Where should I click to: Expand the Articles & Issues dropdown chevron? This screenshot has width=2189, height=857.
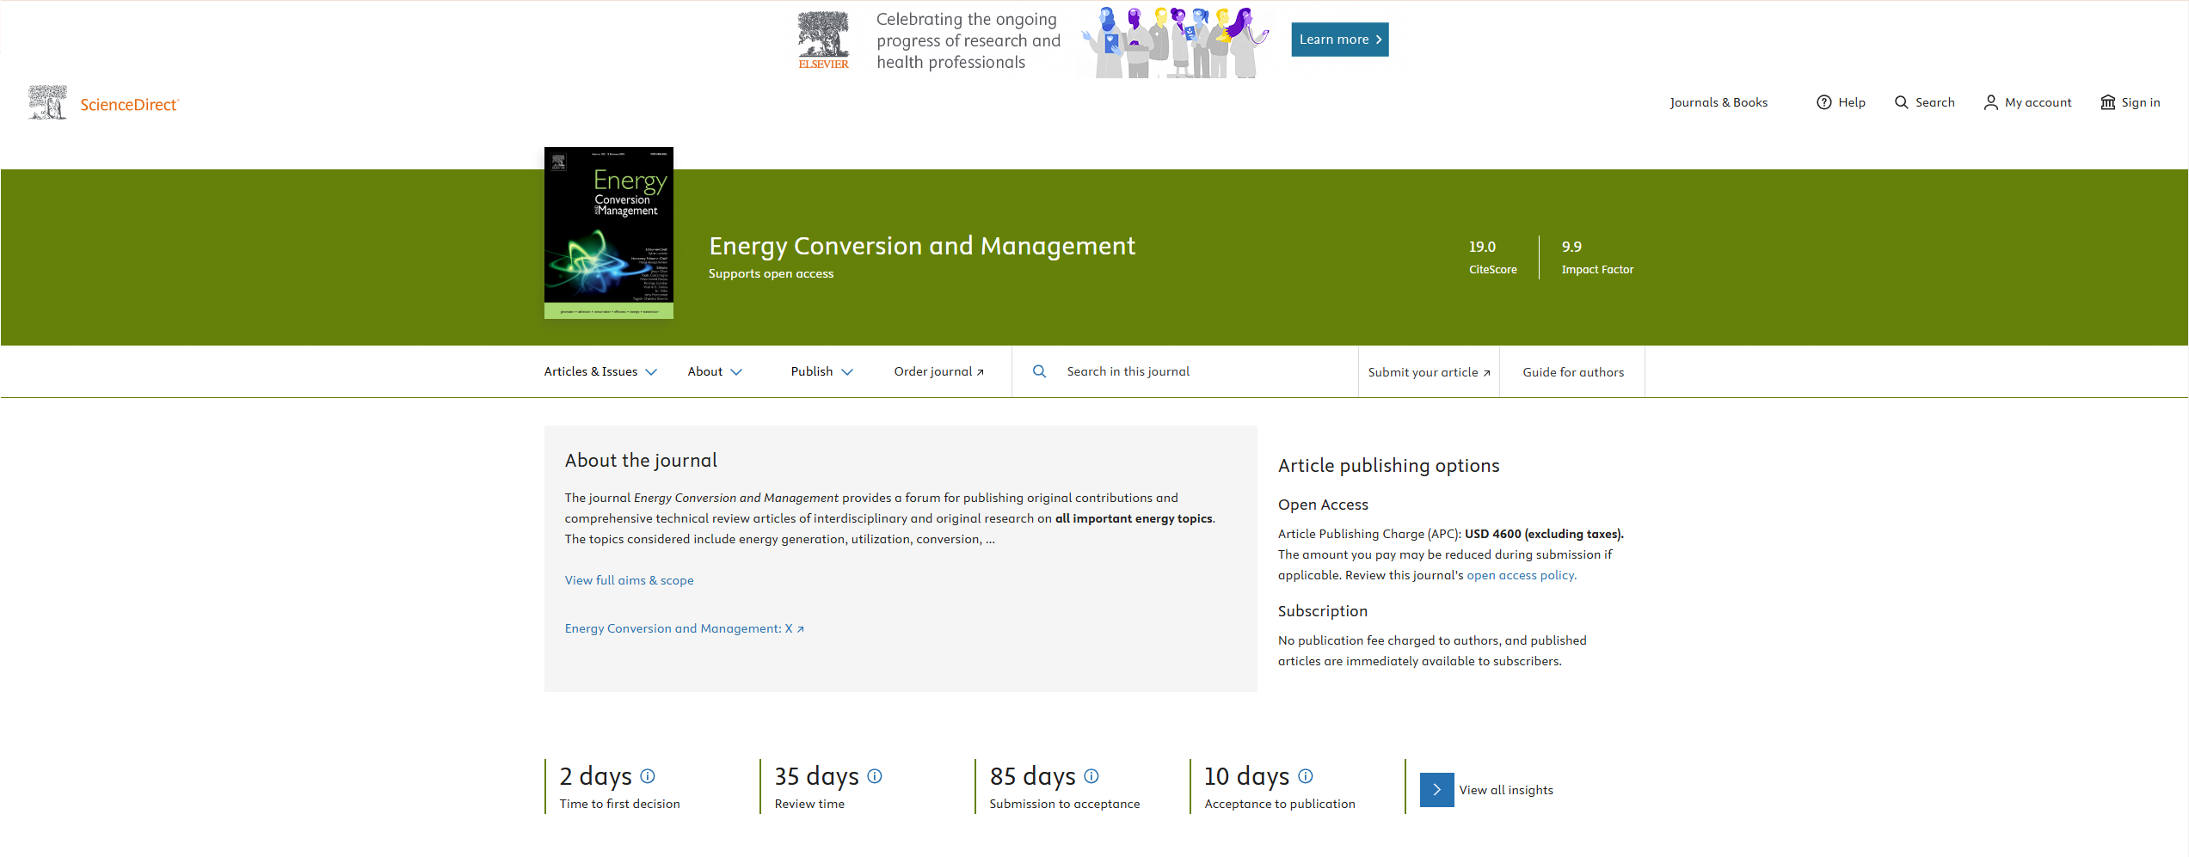pyautogui.click(x=651, y=372)
